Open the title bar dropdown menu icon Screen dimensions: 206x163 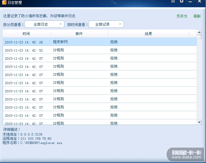[x=173, y=1]
